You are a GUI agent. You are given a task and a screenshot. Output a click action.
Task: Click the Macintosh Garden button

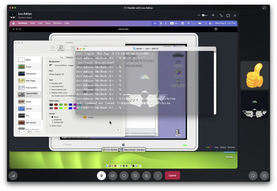pyautogui.click(x=133, y=150)
